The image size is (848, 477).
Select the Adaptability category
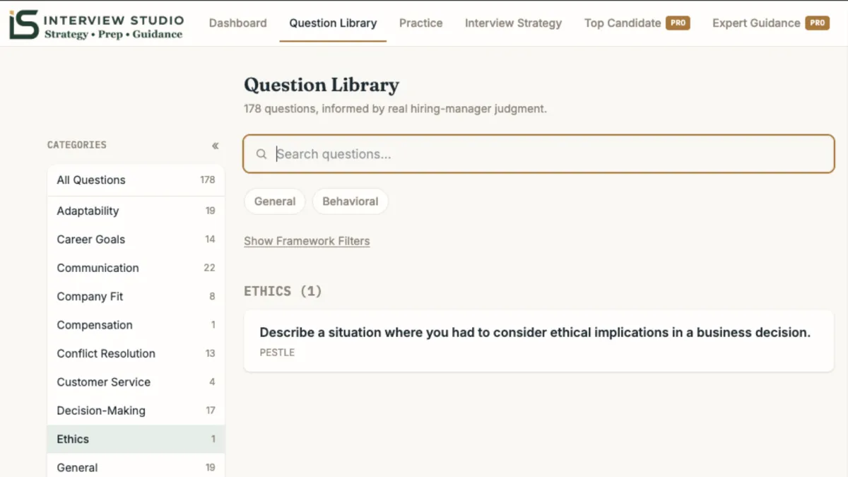point(136,211)
